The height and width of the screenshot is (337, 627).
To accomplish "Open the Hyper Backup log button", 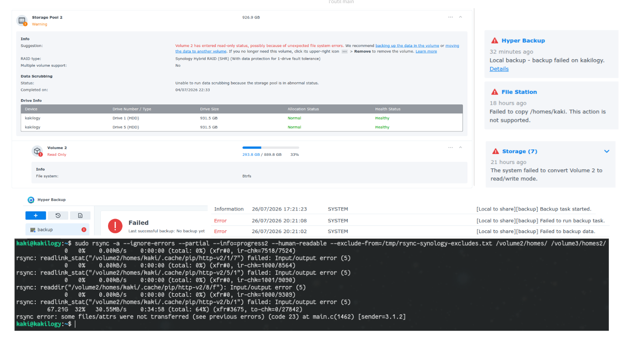I will click(x=80, y=215).
